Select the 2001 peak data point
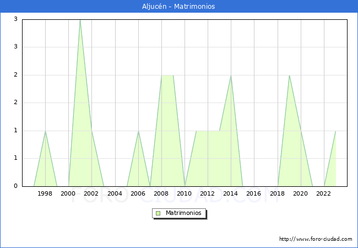 (80, 20)
